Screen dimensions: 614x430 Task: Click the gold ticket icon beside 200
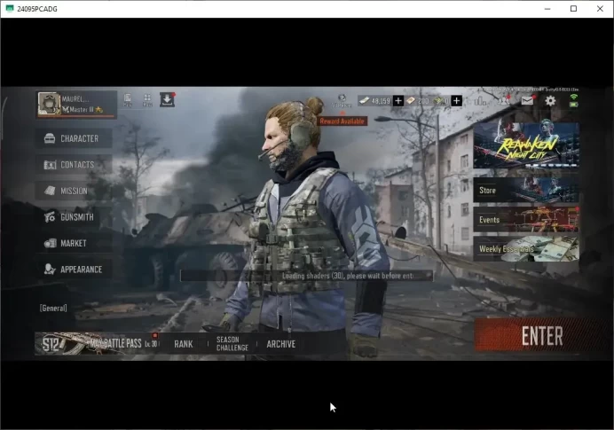point(411,101)
